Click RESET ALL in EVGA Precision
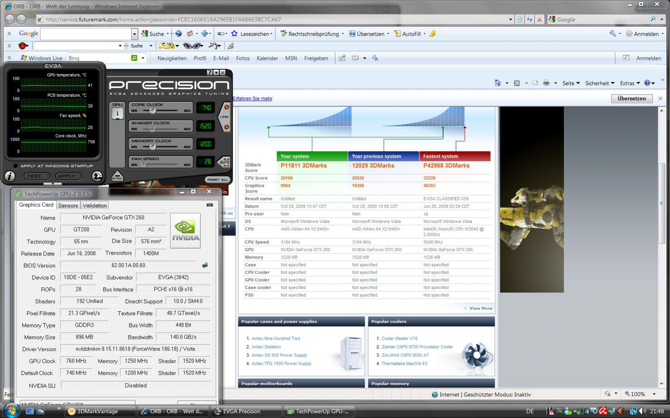Viewport: 670px width, 418px height. tap(217, 179)
